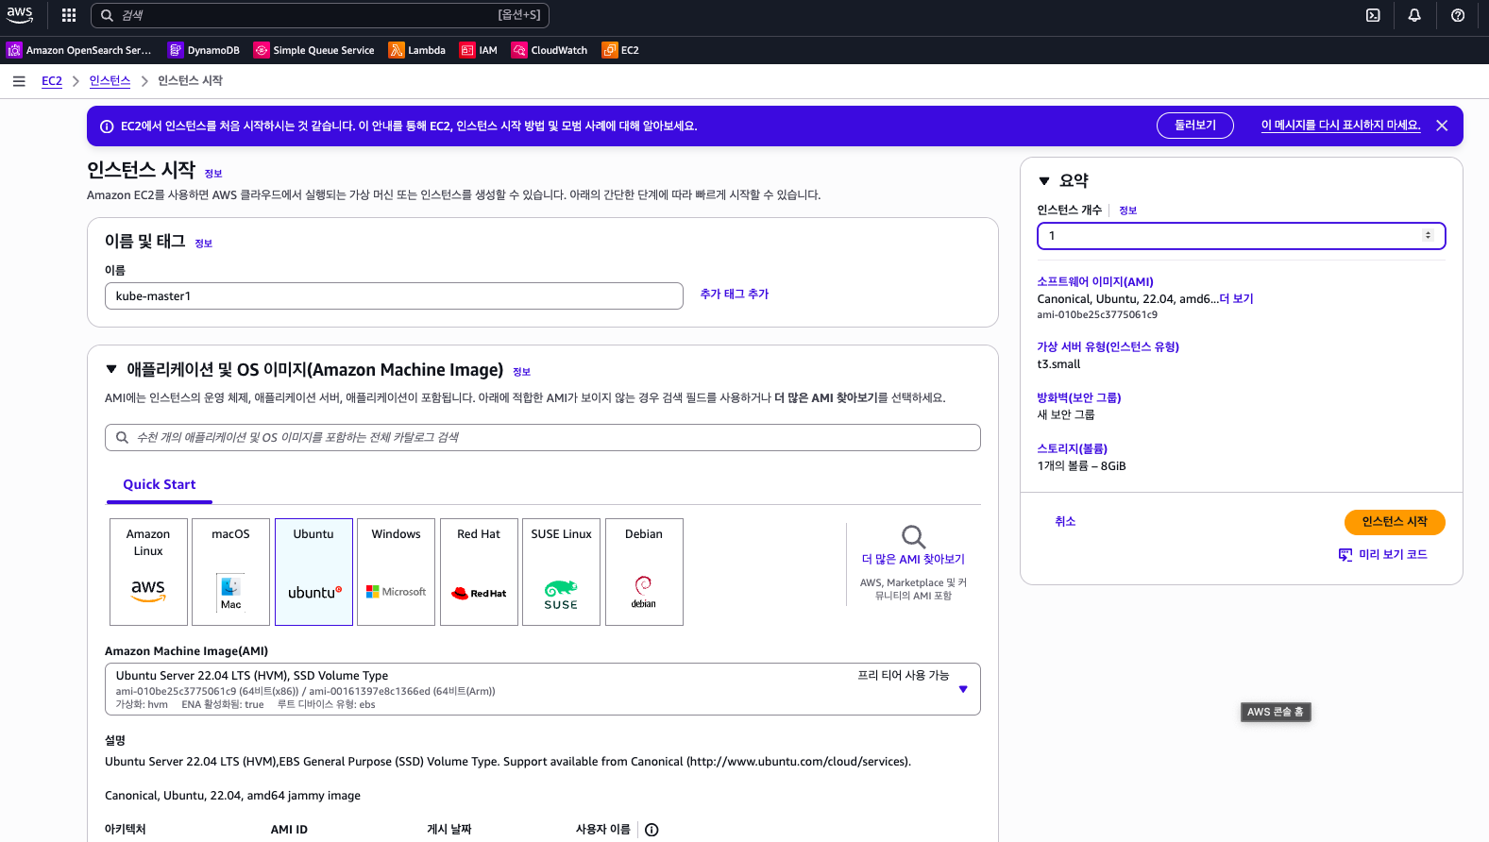Open Lambda favorite shortcut
Screen dimensions: 1489x842
coord(417,50)
